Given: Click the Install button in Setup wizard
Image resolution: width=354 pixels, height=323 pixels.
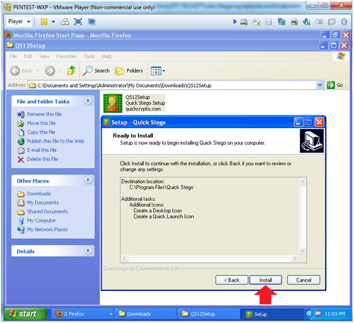Looking at the screenshot, I should [265, 280].
